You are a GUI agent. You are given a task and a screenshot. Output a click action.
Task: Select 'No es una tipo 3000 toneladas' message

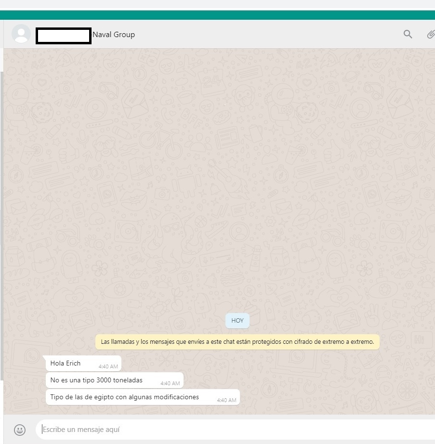tap(115, 380)
